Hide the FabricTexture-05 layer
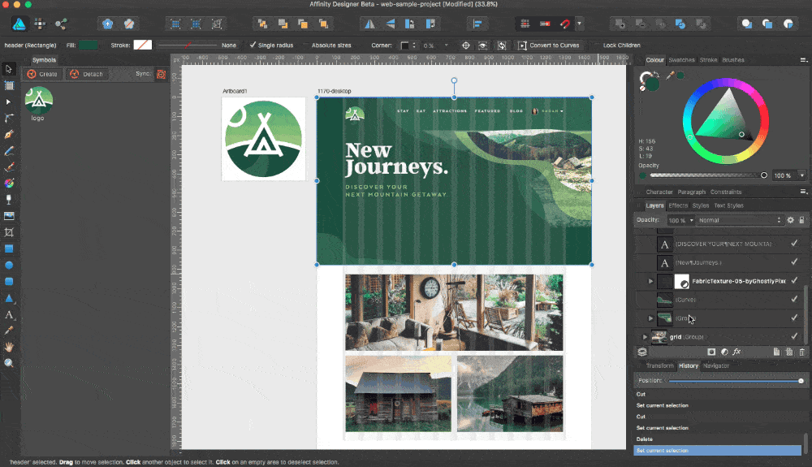This screenshot has height=467, width=812. click(794, 281)
